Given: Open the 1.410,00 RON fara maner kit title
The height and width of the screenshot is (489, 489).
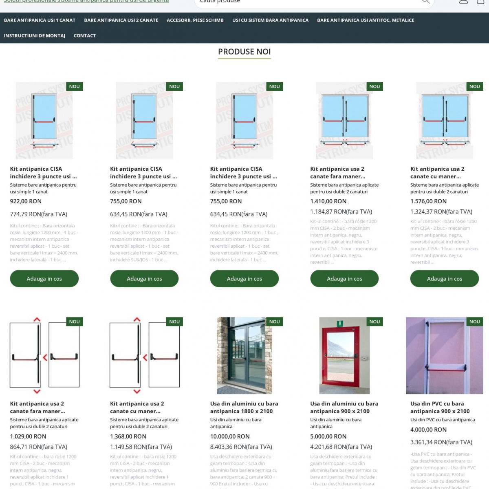Looking at the screenshot, I should (338, 172).
